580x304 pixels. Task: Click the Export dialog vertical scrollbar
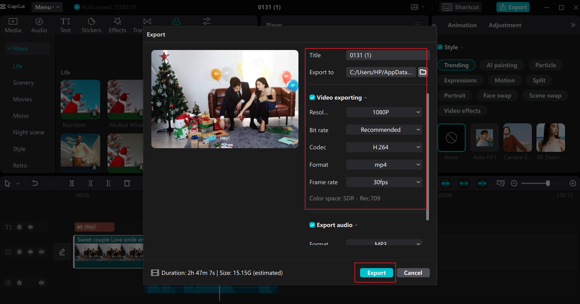pyautogui.click(x=428, y=157)
